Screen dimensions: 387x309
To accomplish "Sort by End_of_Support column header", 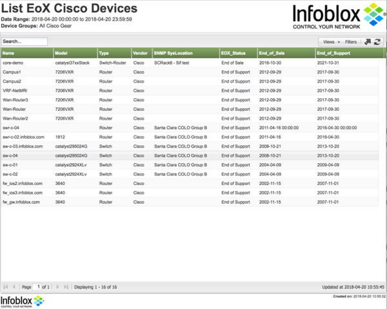I will [350, 53].
